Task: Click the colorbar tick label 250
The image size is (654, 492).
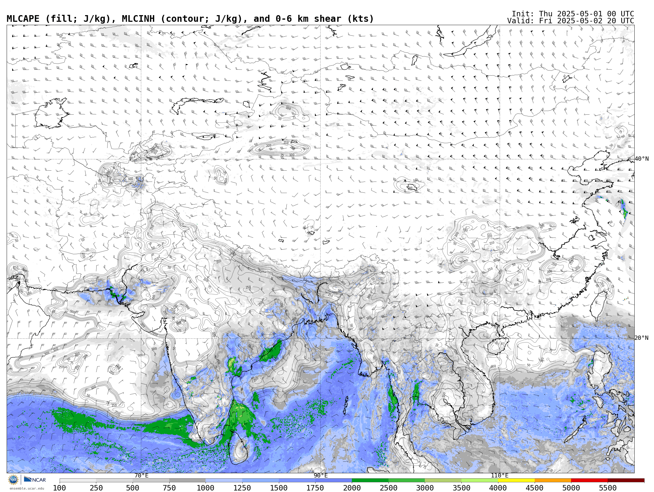Action: click(96, 488)
